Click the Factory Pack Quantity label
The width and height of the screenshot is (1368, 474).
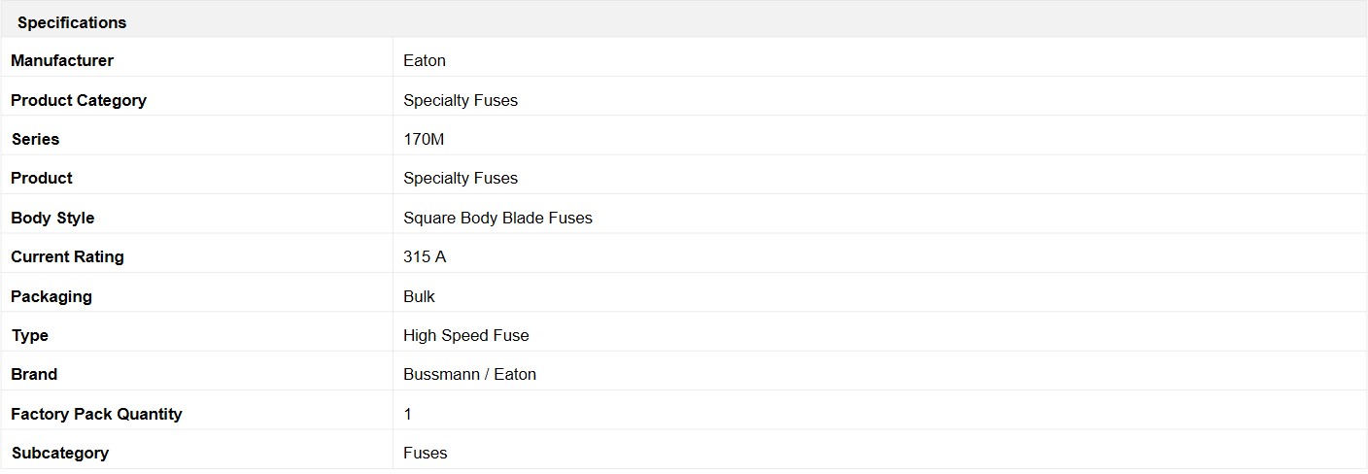[x=96, y=414]
